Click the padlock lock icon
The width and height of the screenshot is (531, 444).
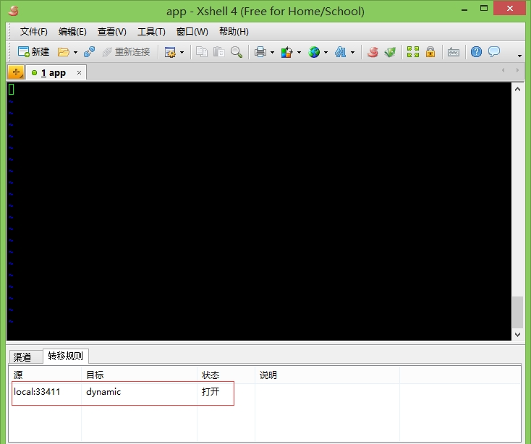(x=430, y=52)
